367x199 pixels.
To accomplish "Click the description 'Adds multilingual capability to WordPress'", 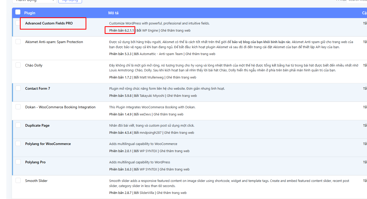I will (x=140, y=162).
